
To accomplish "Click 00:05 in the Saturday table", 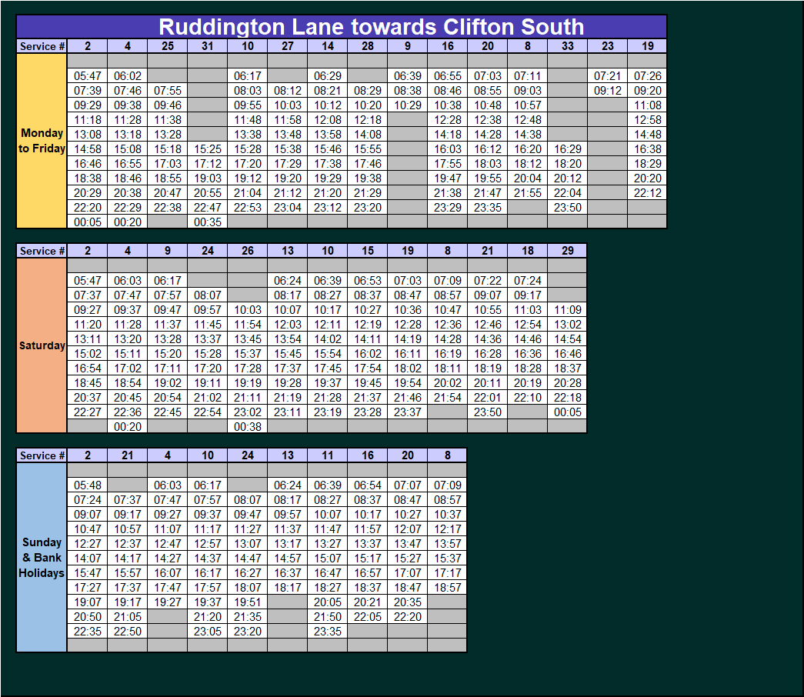I will coord(568,412).
